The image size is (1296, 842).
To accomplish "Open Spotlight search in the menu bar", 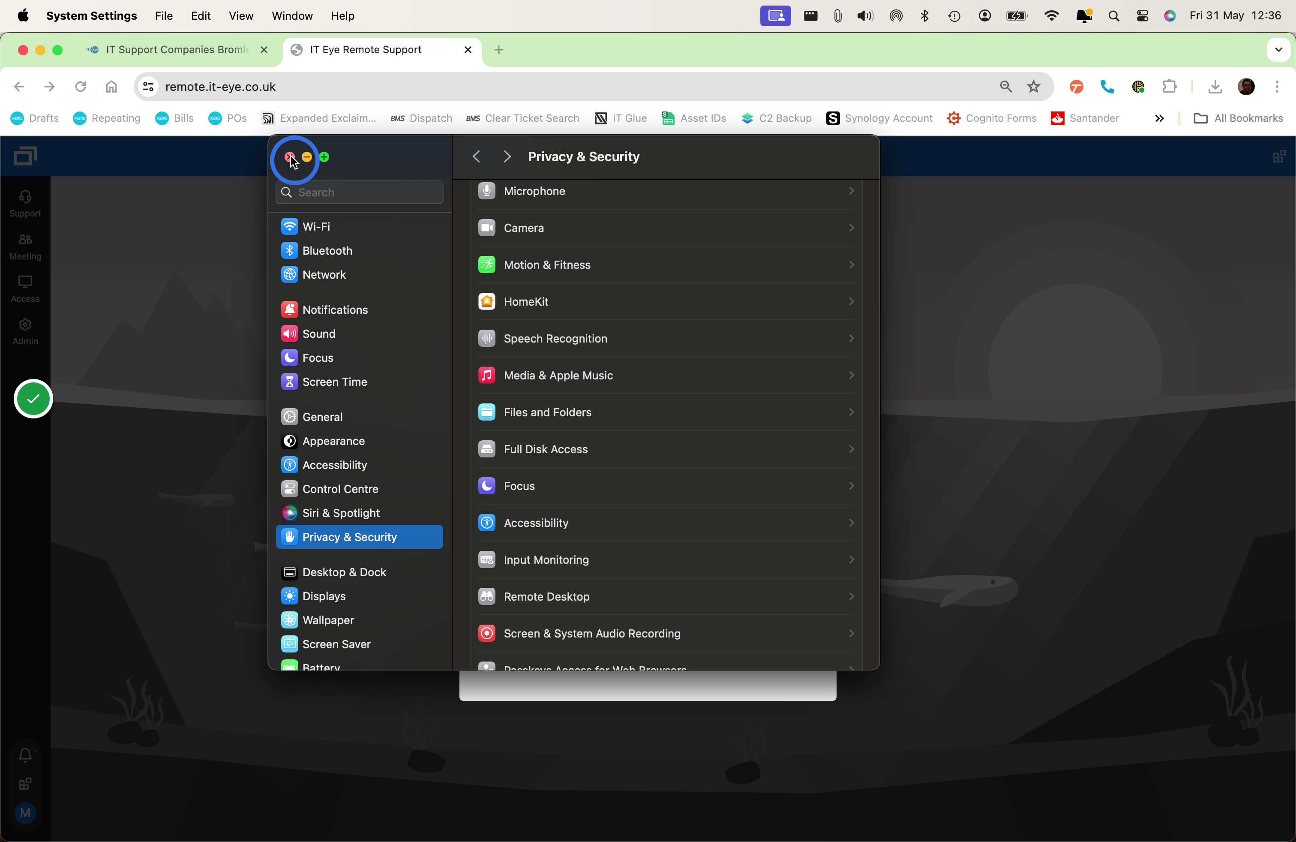I will click(1113, 16).
